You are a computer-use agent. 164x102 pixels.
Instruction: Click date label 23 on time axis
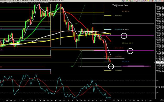tap(81, 100)
